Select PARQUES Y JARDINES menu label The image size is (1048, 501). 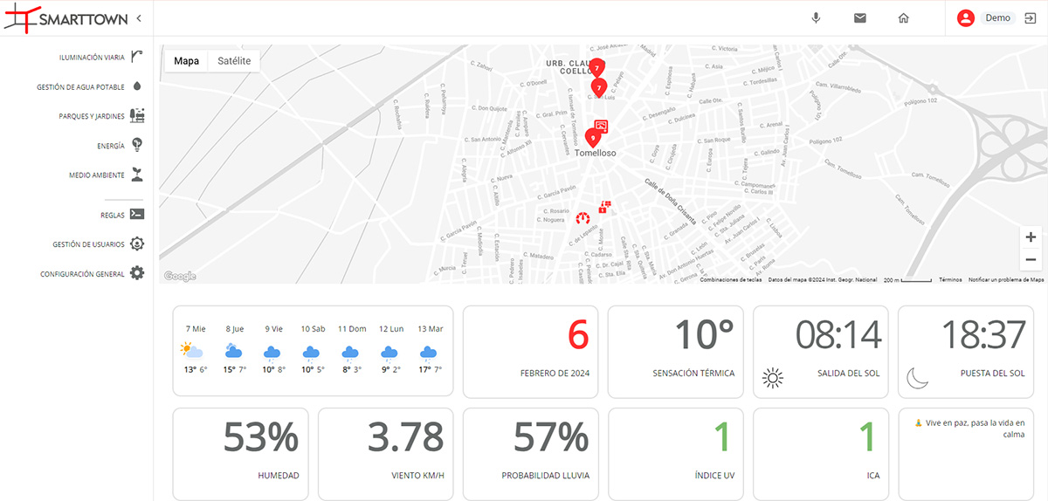[x=92, y=116]
